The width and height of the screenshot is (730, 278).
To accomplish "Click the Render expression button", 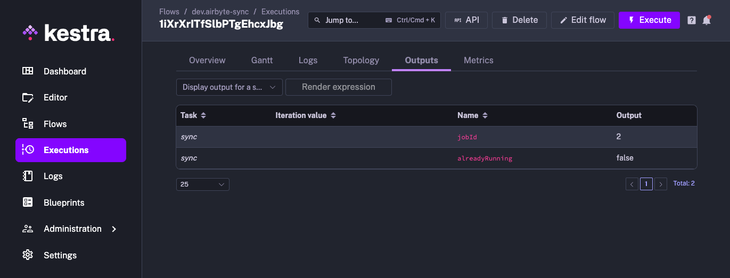I will 339,87.
